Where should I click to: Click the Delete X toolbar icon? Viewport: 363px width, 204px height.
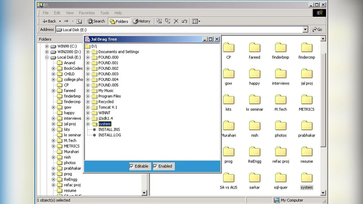click(x=176, y=21)
